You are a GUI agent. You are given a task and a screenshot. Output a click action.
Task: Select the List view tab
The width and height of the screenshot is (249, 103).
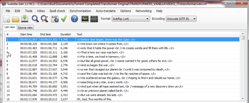tap(10, 27)
